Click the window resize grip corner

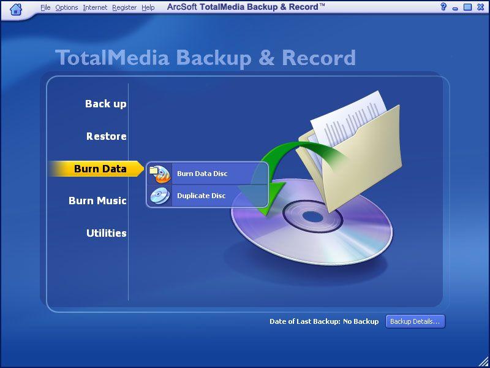point(484,362)
